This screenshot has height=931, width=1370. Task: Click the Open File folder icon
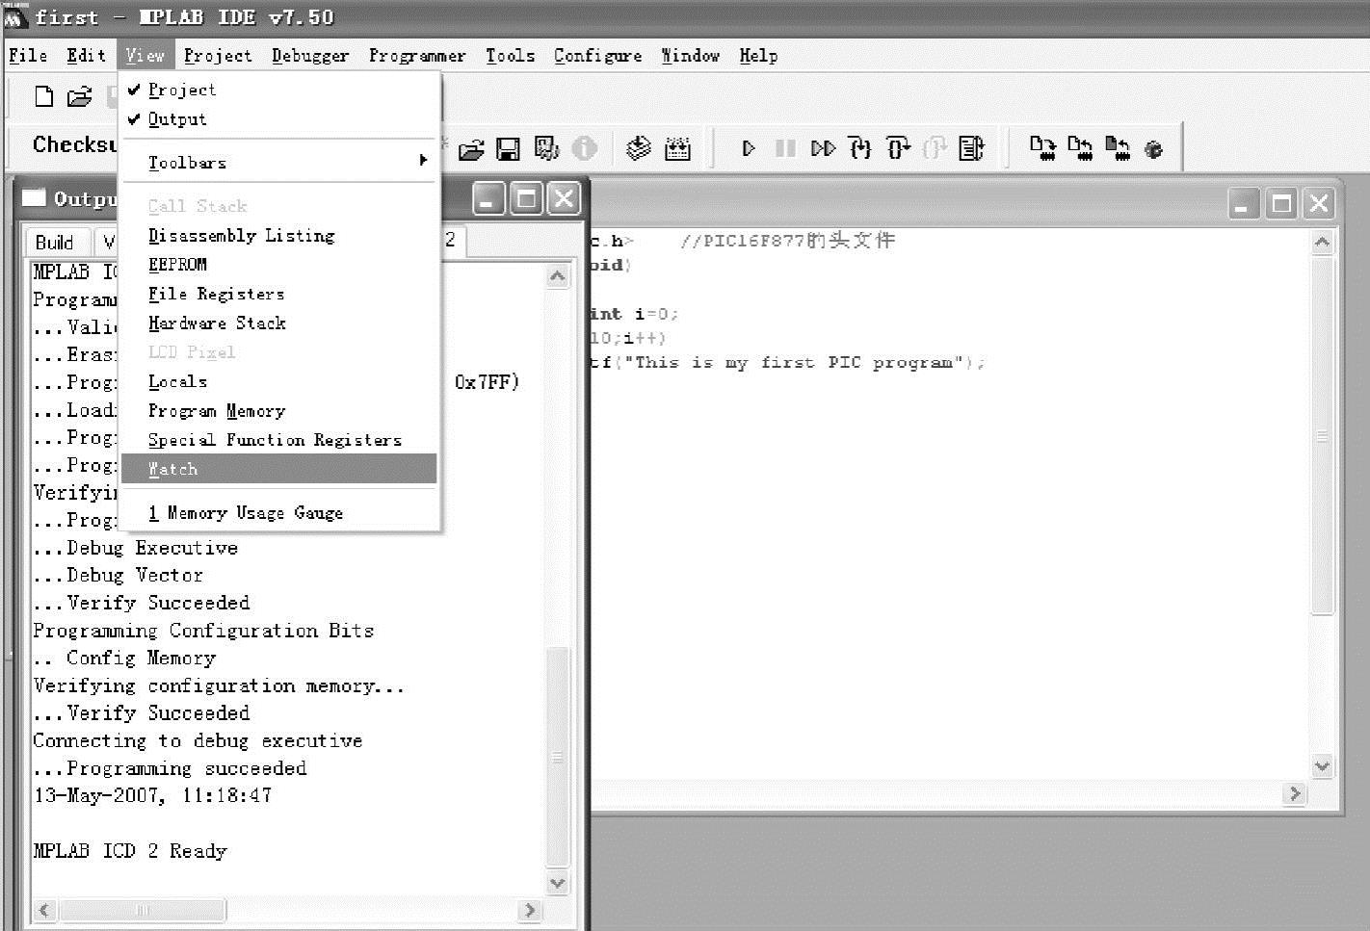pos(79,96)
